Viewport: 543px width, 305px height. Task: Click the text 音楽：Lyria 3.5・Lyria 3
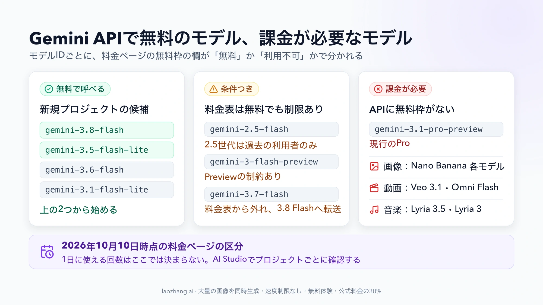(x=432, y=209)
